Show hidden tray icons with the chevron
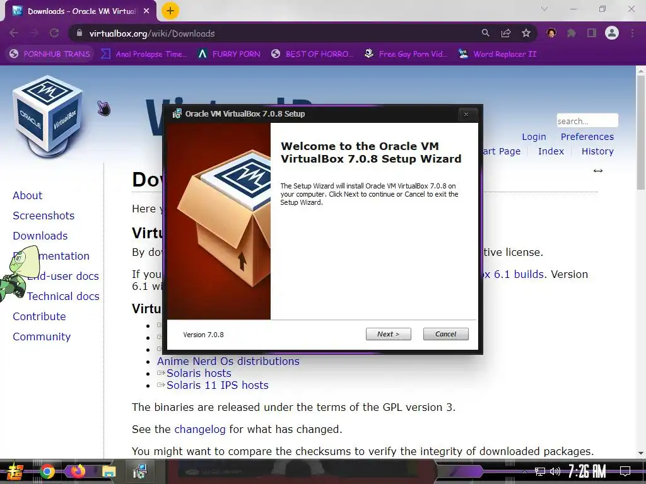The height and width of the screenshot is (484, 646). [524, 471]
